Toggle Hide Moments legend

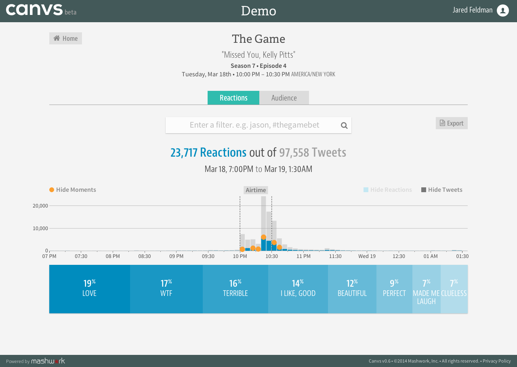(x=73, y=190)
